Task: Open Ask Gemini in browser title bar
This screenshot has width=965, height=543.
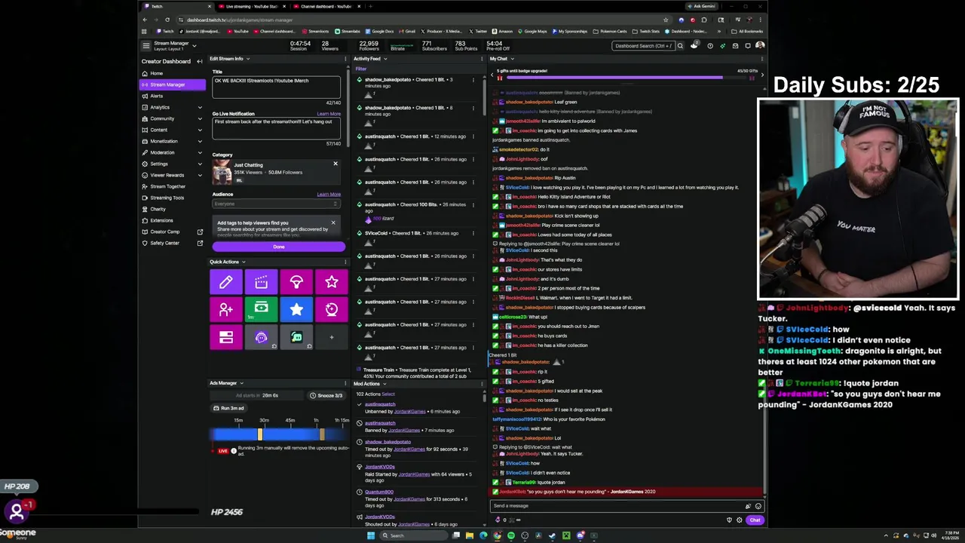Action: (703, 6)
